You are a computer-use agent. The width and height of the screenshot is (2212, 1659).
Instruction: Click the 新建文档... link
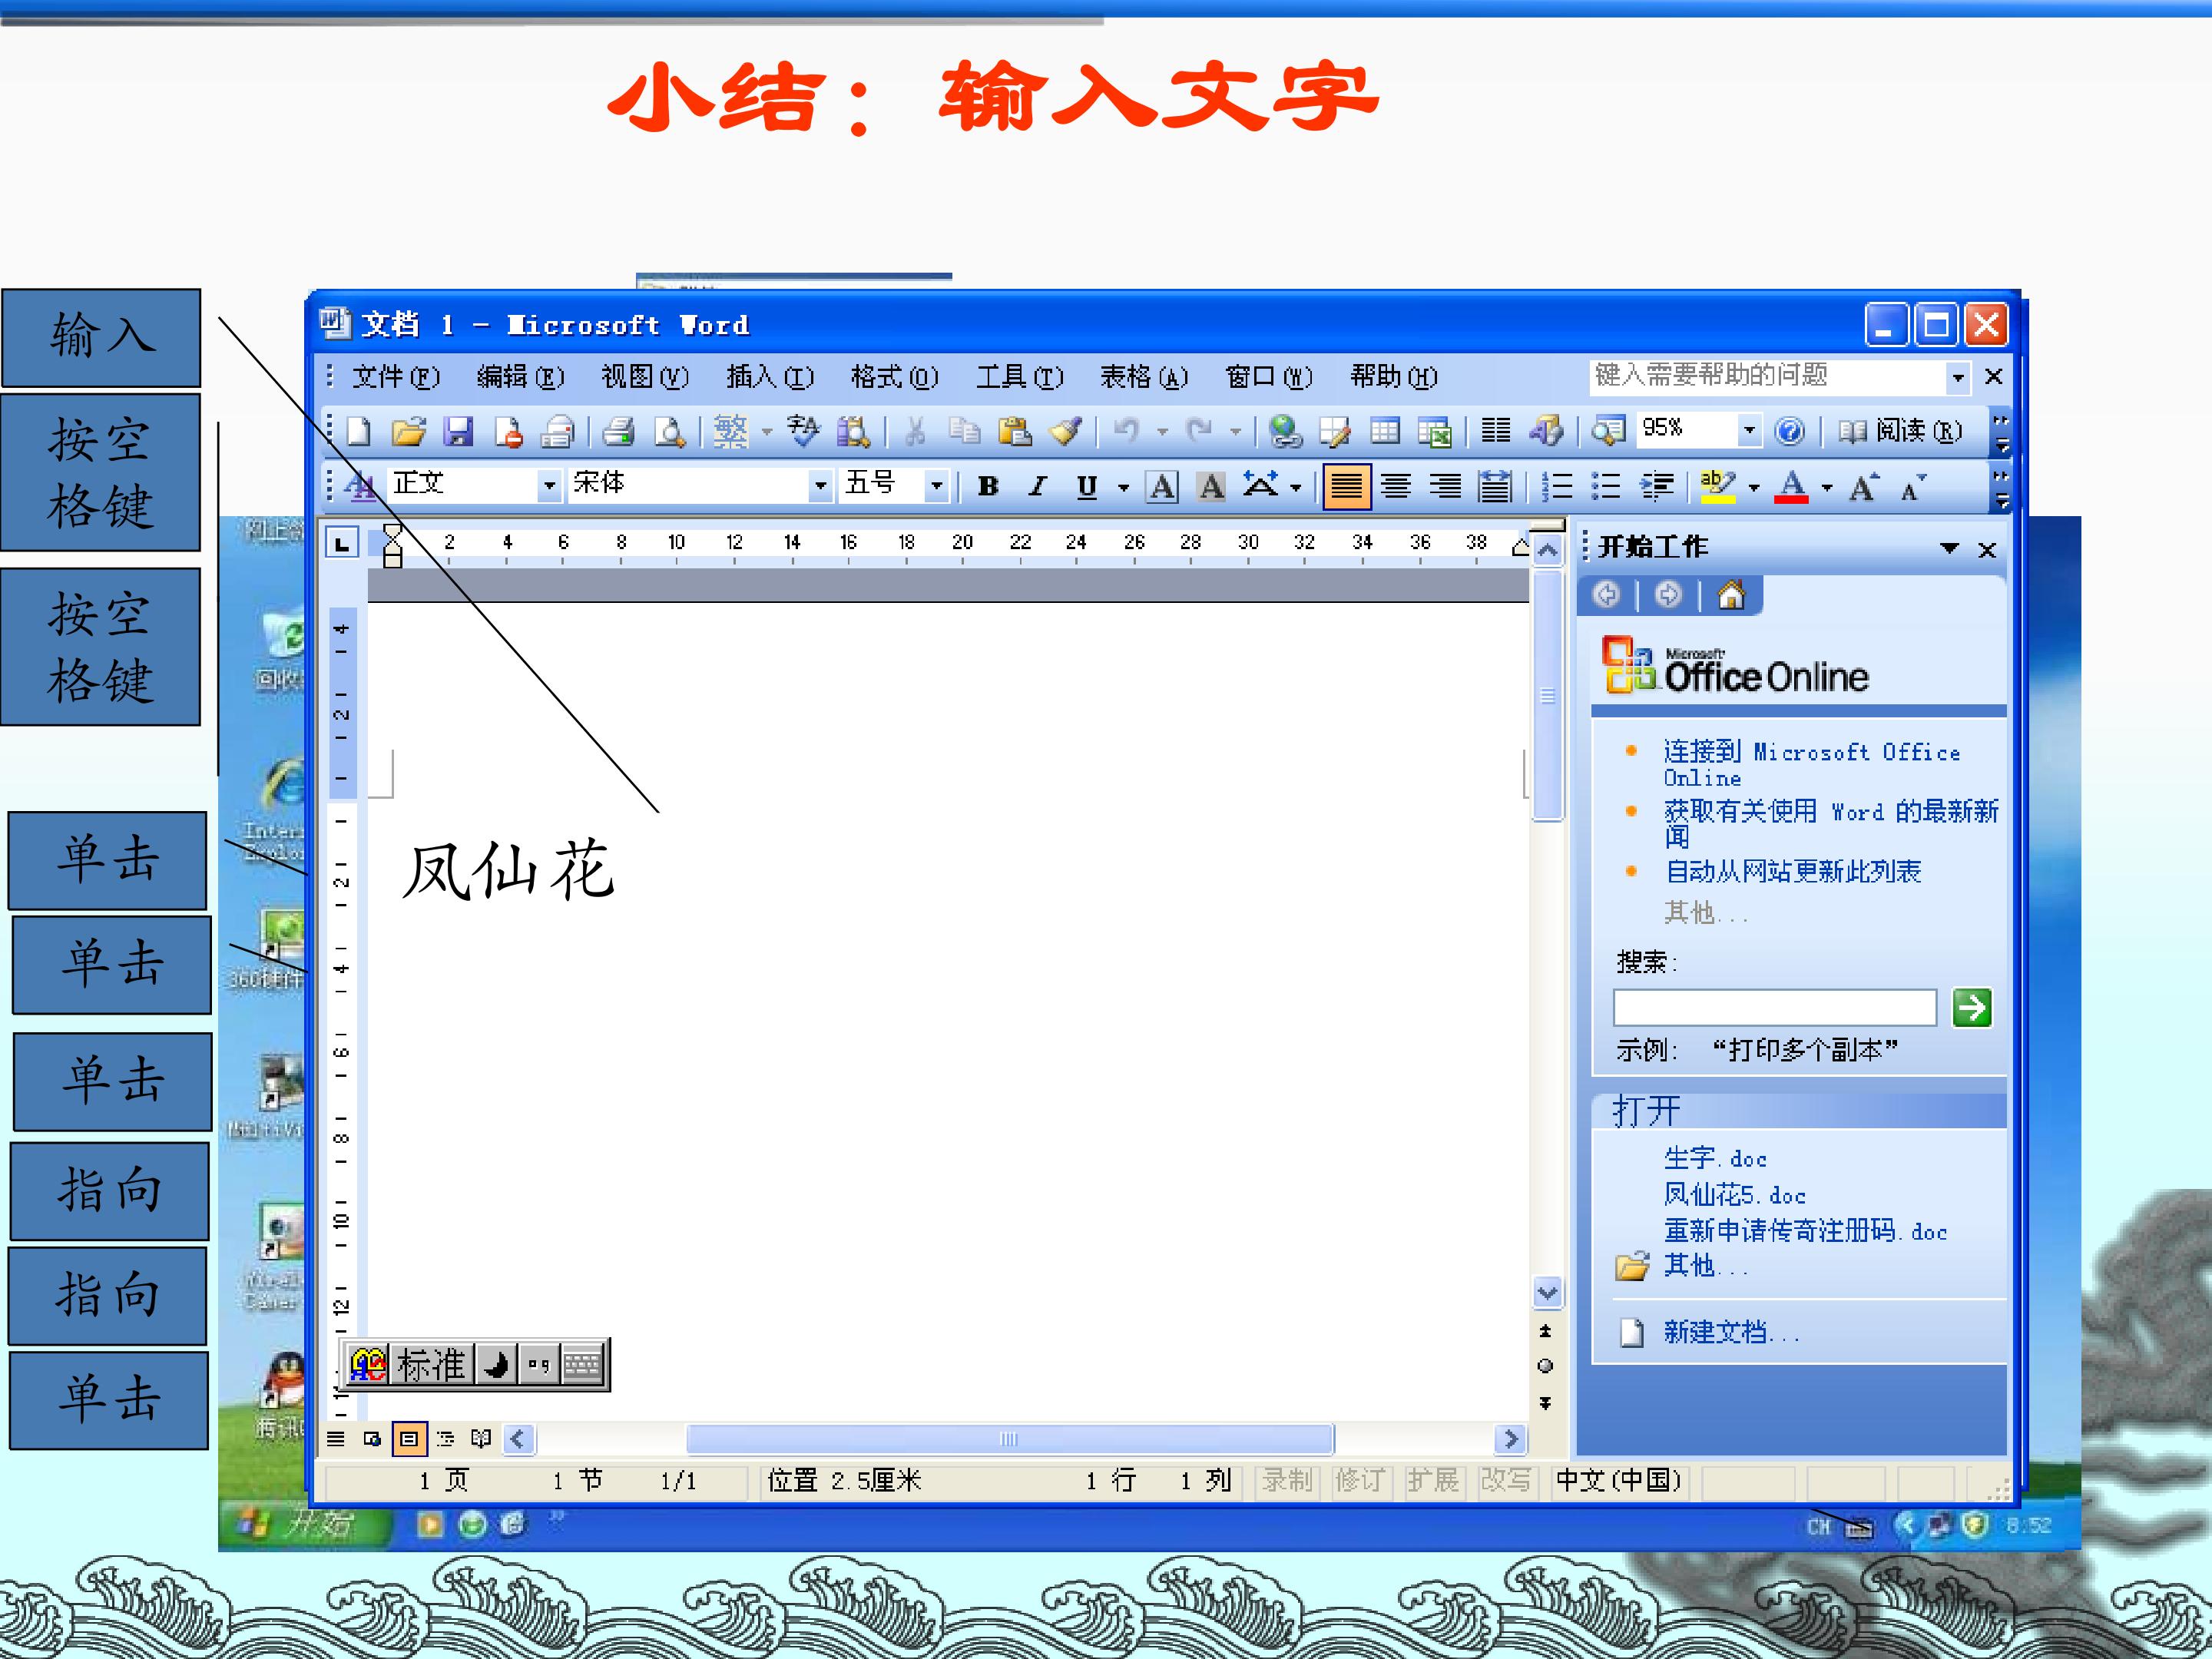[x=1731, y=1332]
